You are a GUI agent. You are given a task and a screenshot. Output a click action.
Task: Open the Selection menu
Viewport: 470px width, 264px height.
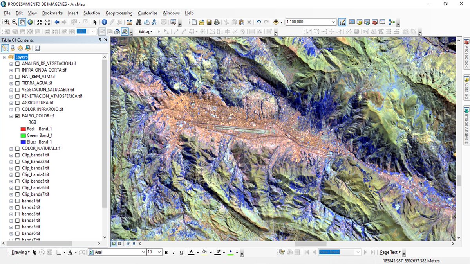click(92, 13)
